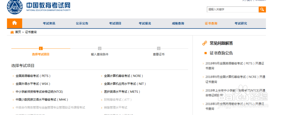Open the 考试项目 menu
284x115 pixels.
(x=115, y=23)
